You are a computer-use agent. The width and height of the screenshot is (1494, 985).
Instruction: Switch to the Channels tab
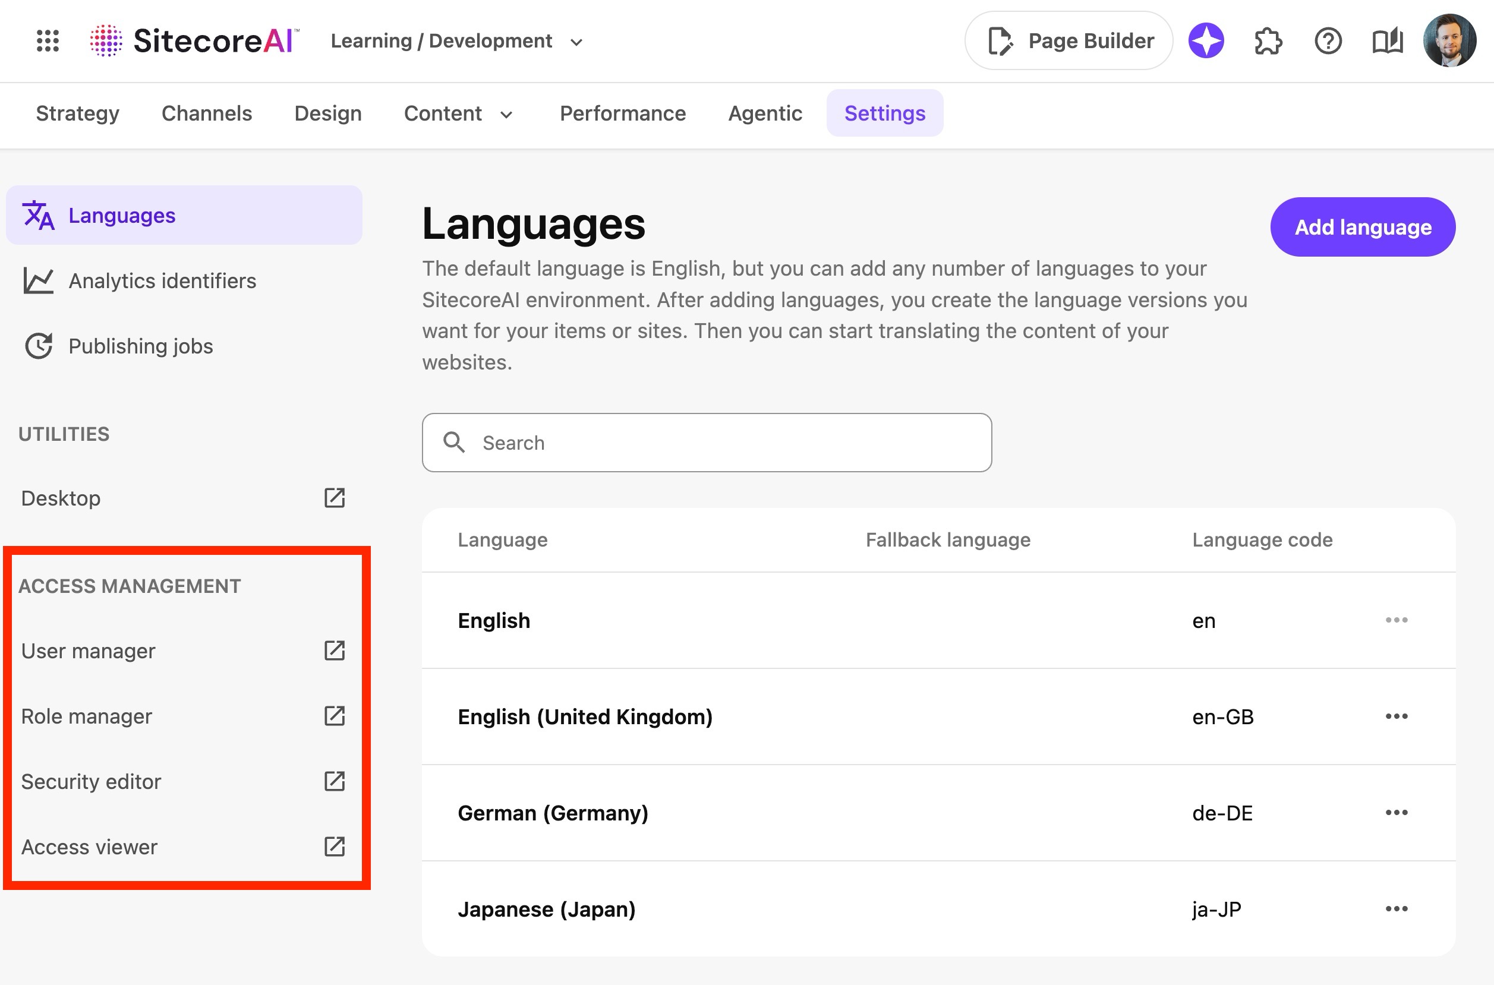(x=207, y=113)
